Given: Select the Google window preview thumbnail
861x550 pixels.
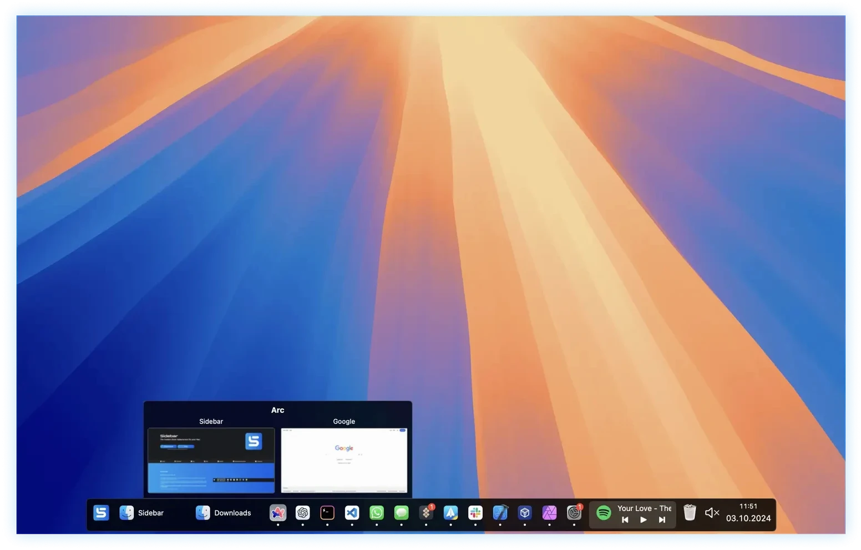Looking at the screenshot, I should pos(344,460).
